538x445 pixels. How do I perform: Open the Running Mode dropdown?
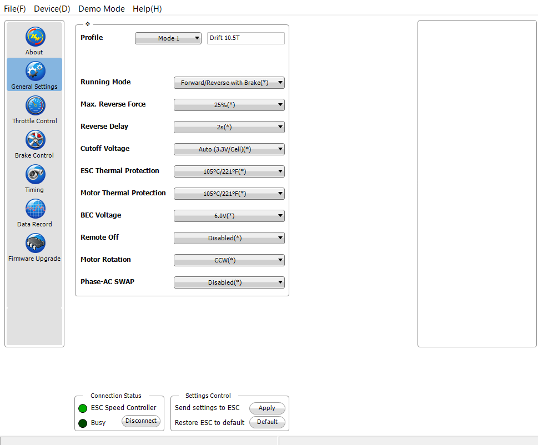tap(229, 83)
